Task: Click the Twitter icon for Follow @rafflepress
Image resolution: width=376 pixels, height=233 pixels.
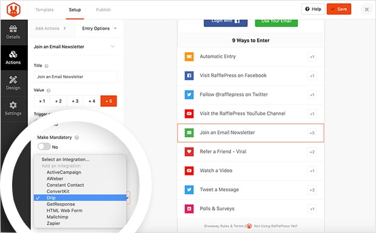Action: pos(189,95)
